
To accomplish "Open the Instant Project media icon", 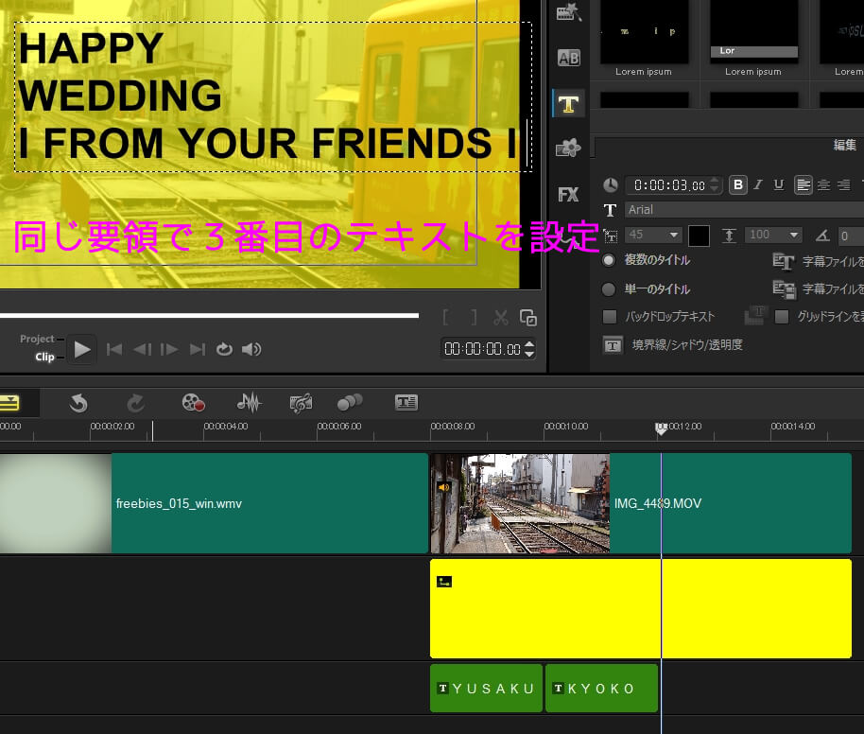I will 568,12.
